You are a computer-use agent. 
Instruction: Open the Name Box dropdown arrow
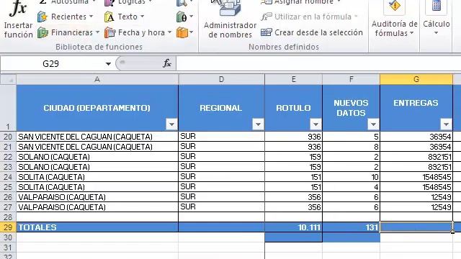108,64
